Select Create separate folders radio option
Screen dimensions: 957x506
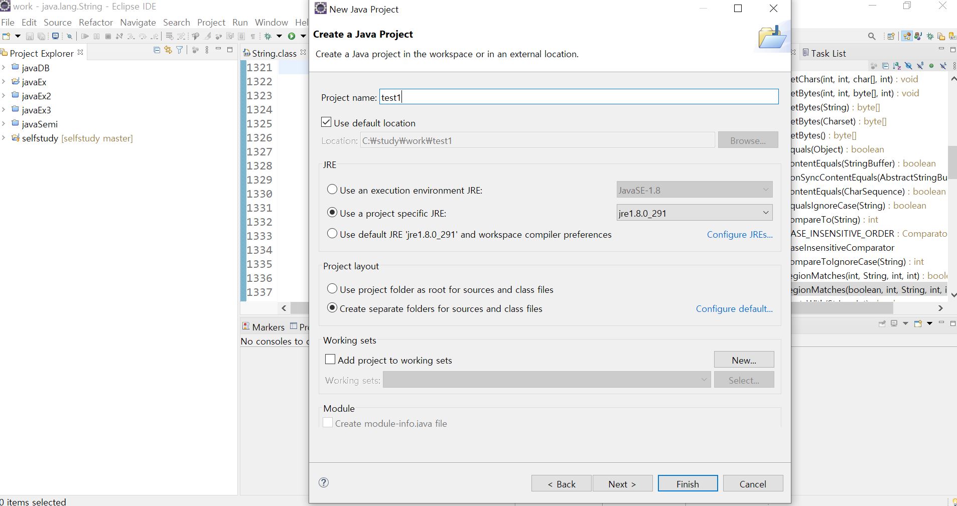click(332, 308)
